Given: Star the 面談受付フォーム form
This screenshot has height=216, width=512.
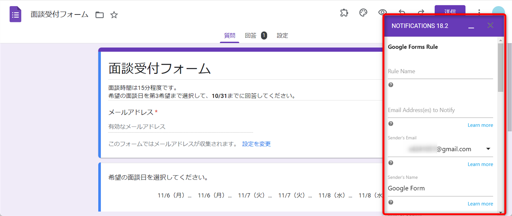Looking at the screenshot, I should (114, 15).
